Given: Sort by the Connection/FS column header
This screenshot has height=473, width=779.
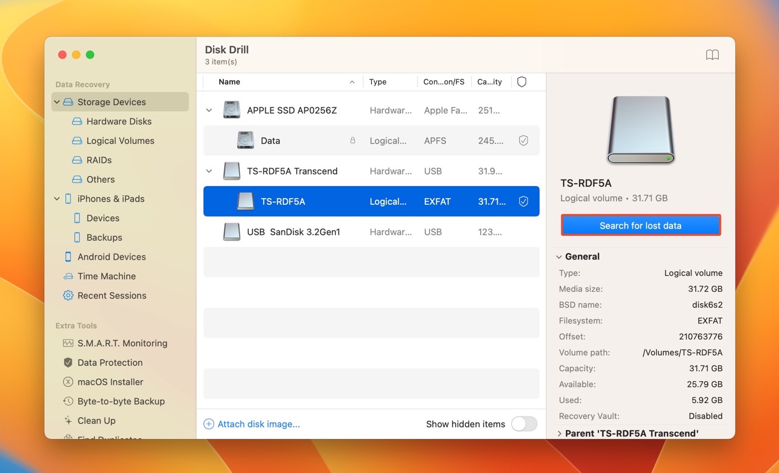Looking at the screenshot, I should [x=444, y=82].
